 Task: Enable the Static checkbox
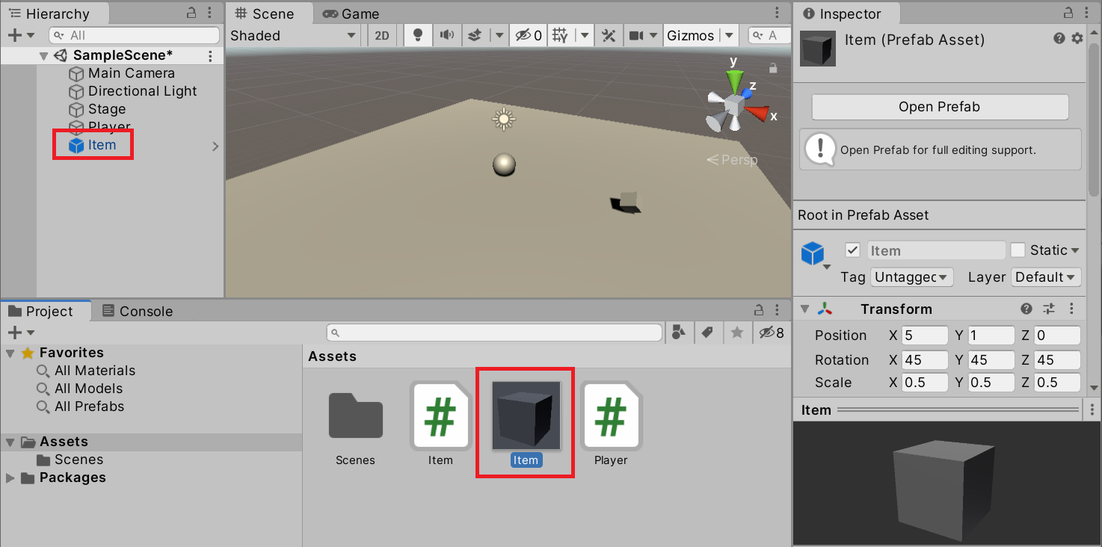tap(1018, 250)
